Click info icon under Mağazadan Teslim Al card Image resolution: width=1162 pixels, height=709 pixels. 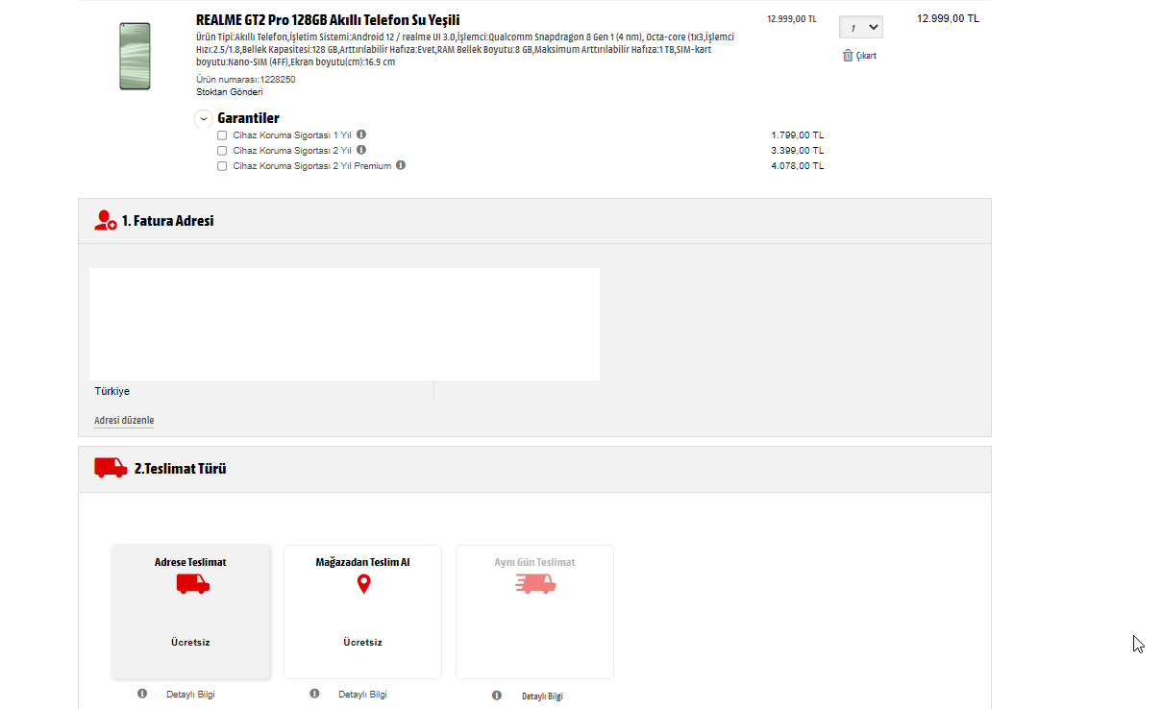[314, 694]
